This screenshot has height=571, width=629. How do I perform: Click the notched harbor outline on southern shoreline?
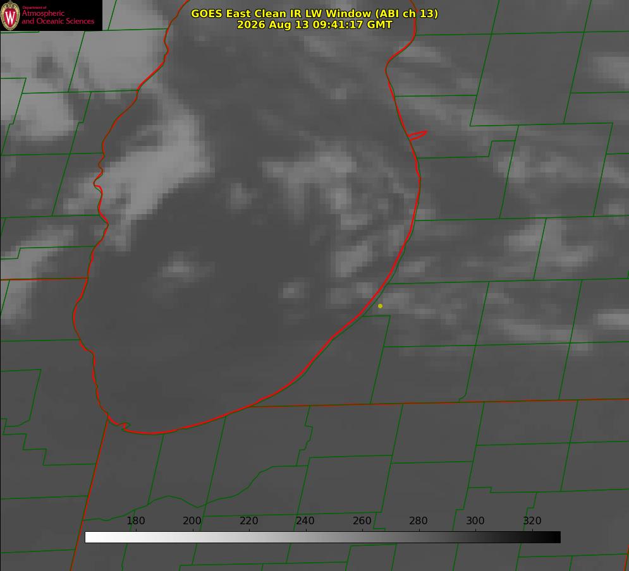point(119,424)
